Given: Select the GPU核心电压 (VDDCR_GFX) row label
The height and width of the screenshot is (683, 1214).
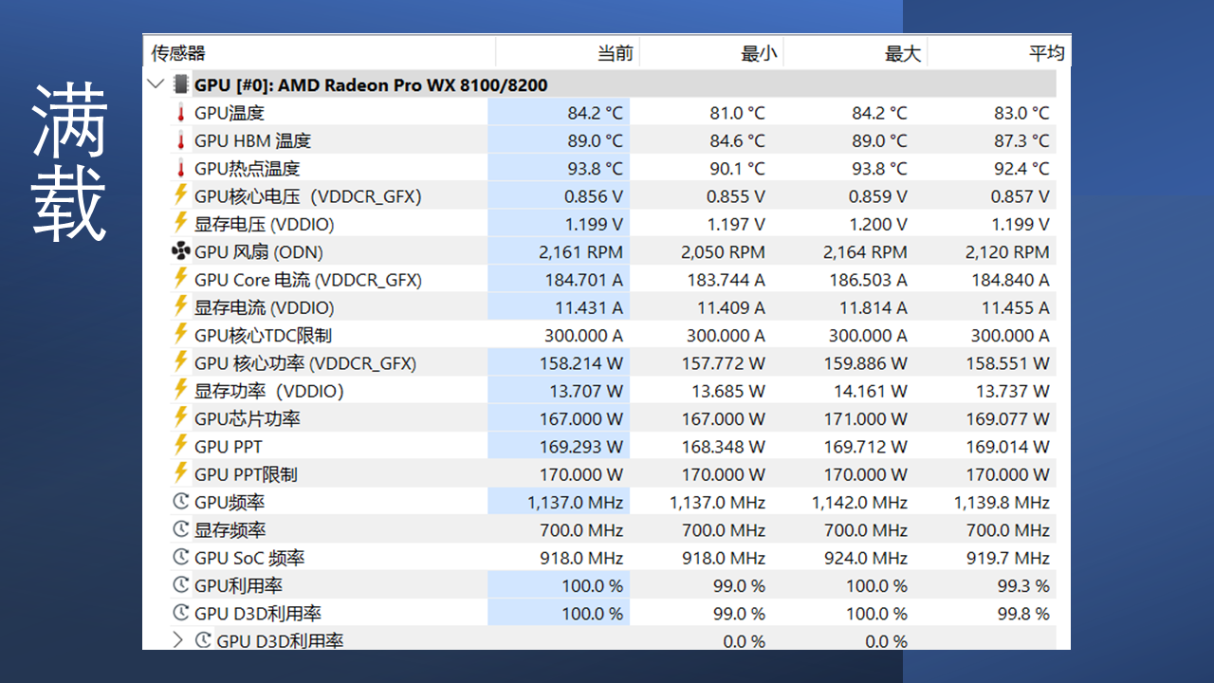Looking at the screenshot, I should (x=308, y=196).
